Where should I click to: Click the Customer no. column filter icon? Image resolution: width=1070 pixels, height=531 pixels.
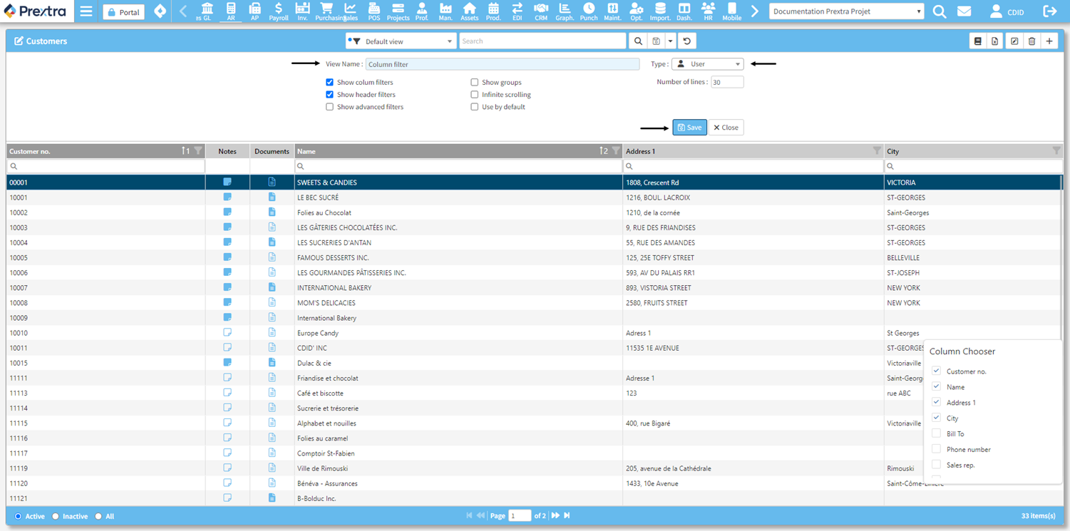[x=198, y=151]
